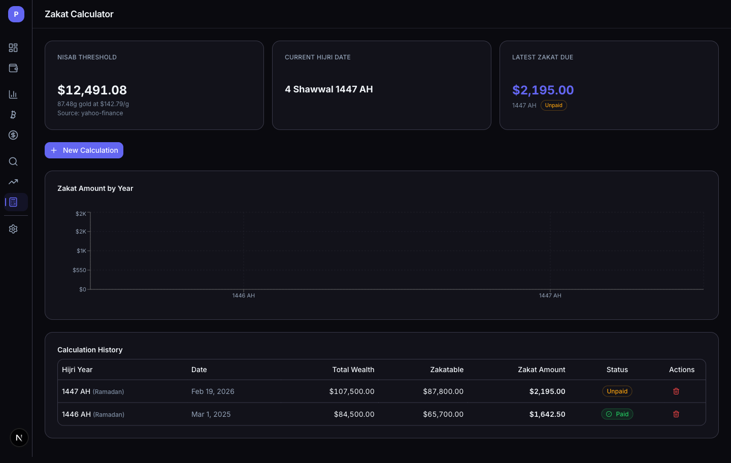This screenshot has width=731, height=463.
Task: Click the 1447 AH chart axis label
Action: [x=550, y=295]
